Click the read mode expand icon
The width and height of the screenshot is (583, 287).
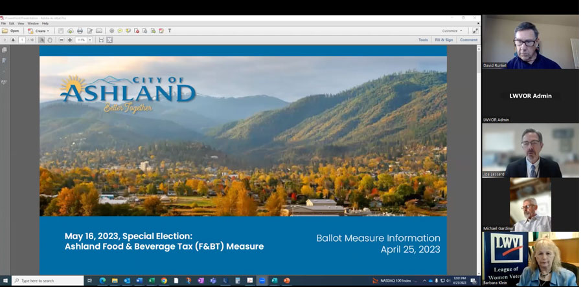pyautogui.click(x=475, y=31)
